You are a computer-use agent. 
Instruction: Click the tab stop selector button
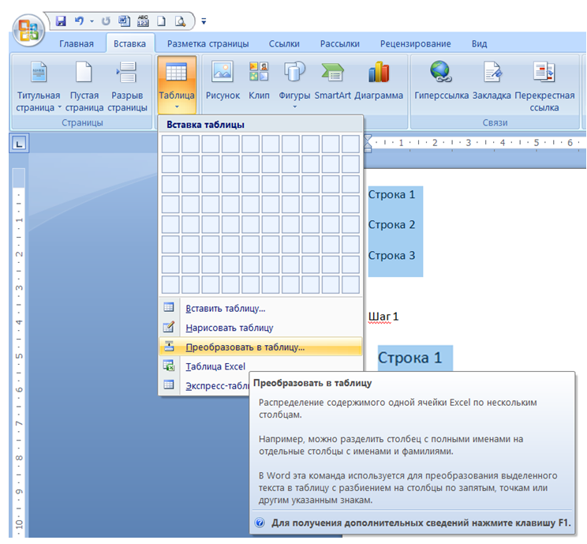[x=19, y=143]
